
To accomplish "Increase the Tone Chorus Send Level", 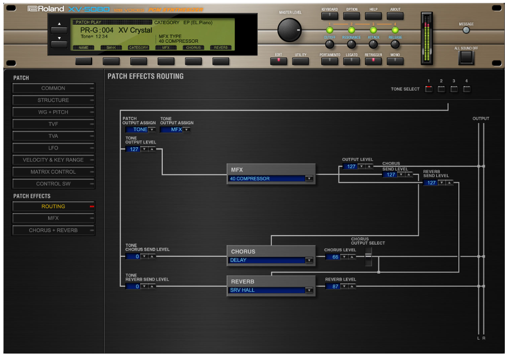I will pos(152,256).
